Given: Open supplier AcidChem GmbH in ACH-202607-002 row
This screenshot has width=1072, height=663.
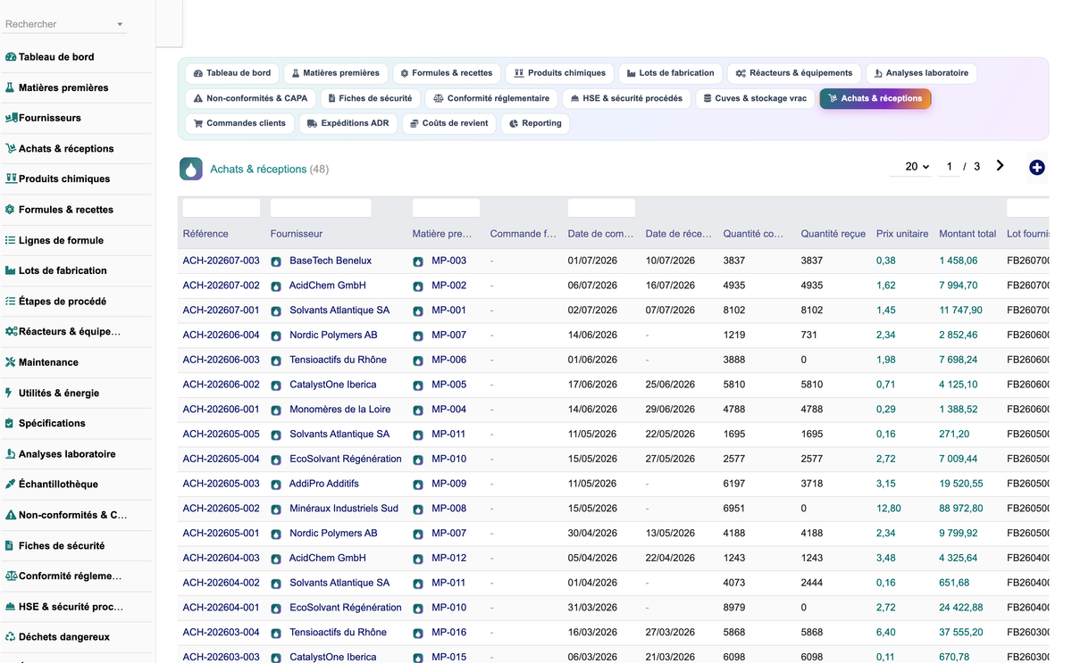Looking at the screenshot, I should (x=328, y=286).
